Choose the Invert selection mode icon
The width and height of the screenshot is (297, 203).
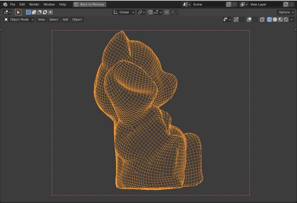(x=45, y=12)
